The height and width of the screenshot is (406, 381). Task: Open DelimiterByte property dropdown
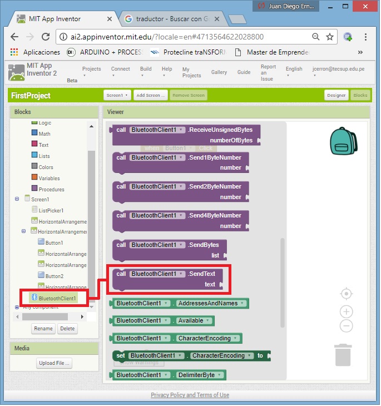[200, 375]
